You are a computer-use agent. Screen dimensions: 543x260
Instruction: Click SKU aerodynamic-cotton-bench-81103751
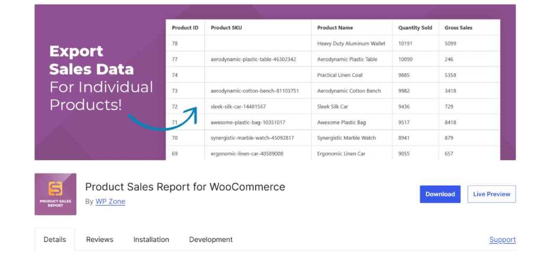pos(255,91)
